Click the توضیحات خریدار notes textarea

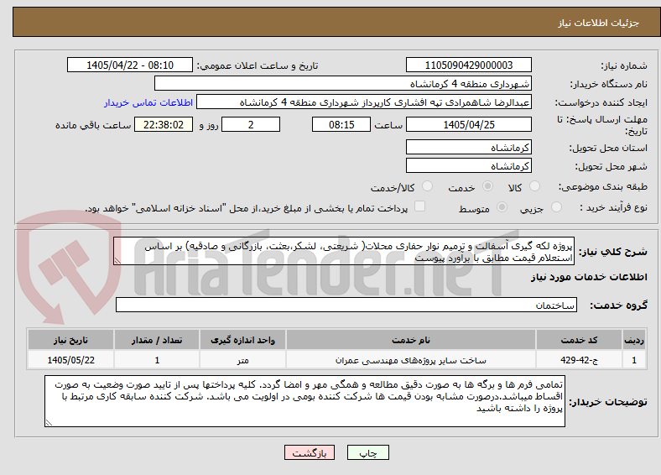pos(304,401)
